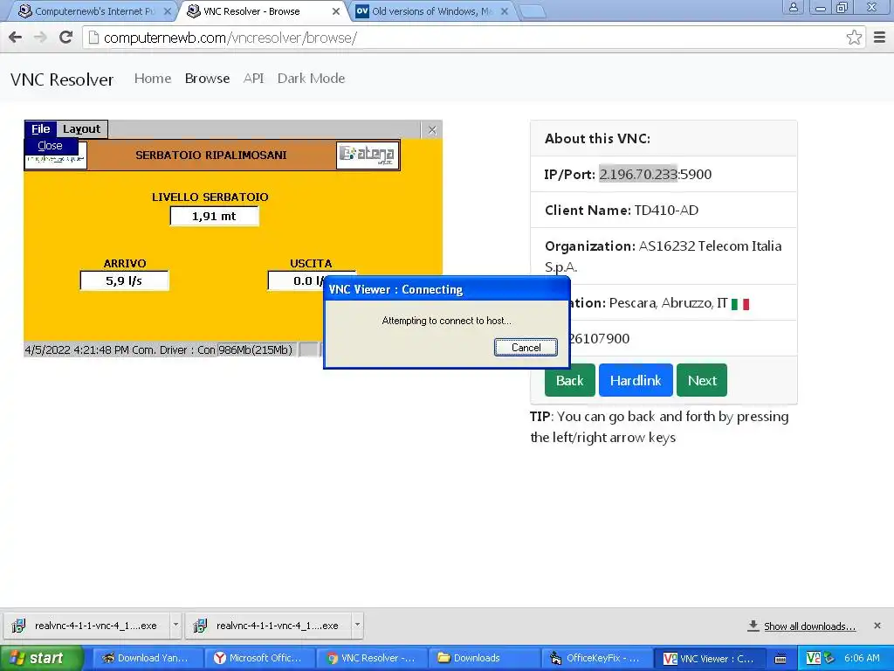The height and width of the screenshot is (671, 894).
Task: Click Show all downloads link
Action: tap(809, 626)
